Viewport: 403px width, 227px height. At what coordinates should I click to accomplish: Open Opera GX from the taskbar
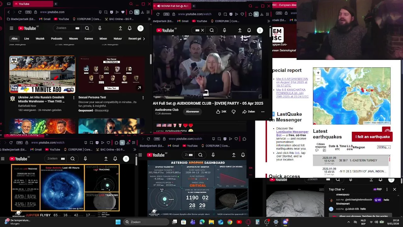pos(248,222)
